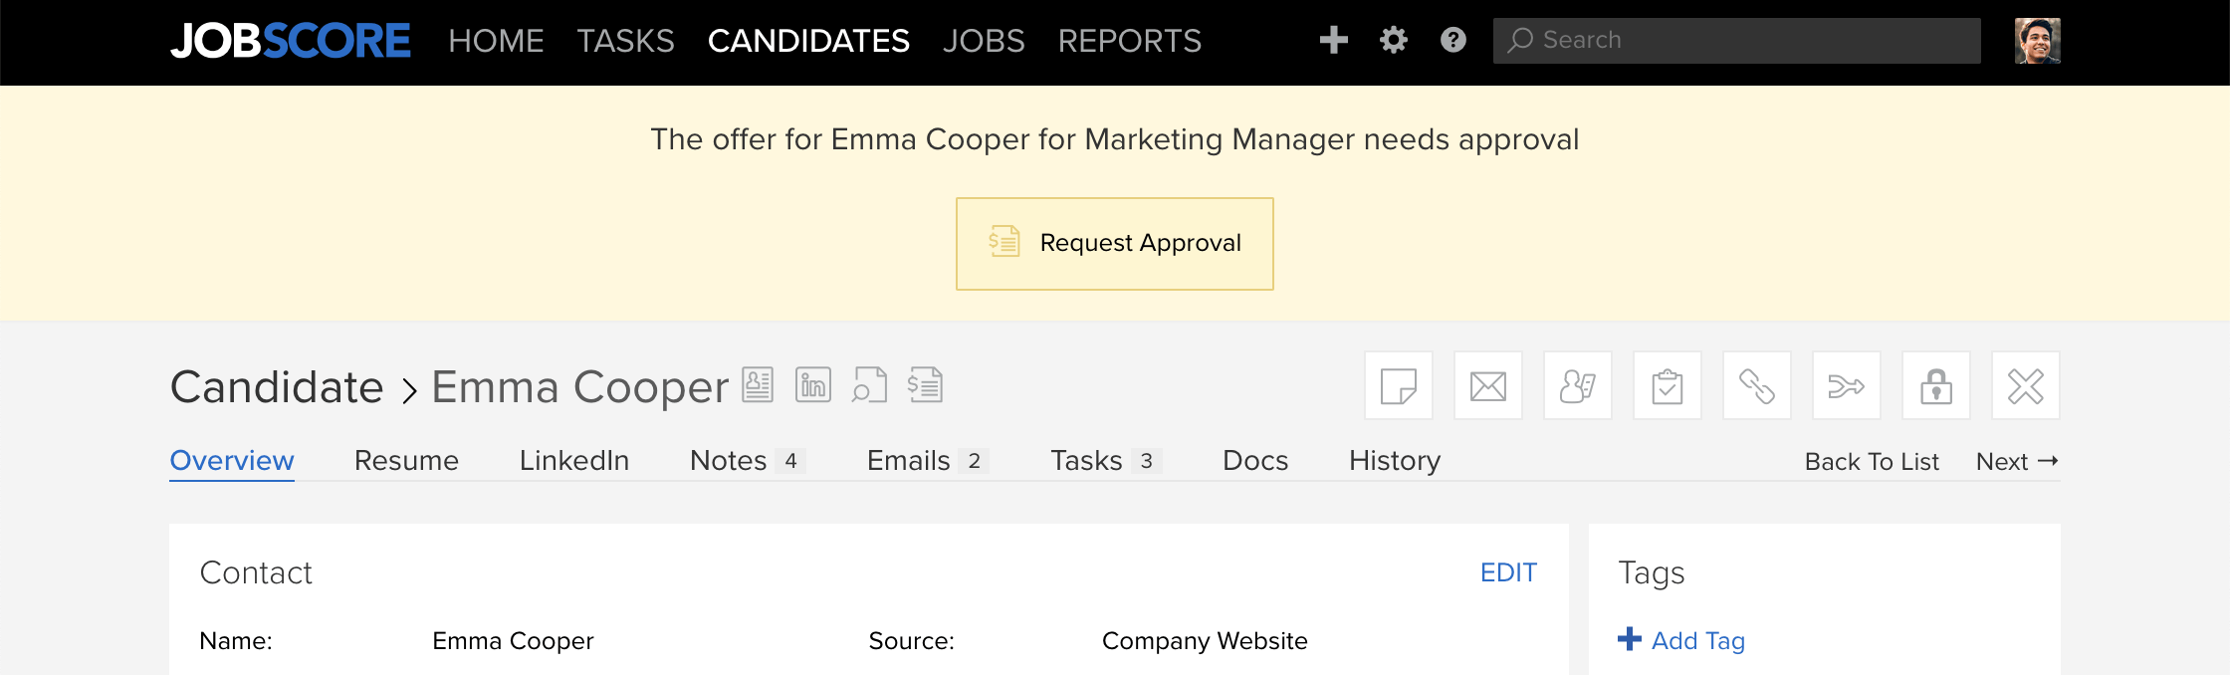Open the Tasks tab with 3 items
Image resolution: width=2230 pixels, height=675 pixels.
coord(1106,461)
